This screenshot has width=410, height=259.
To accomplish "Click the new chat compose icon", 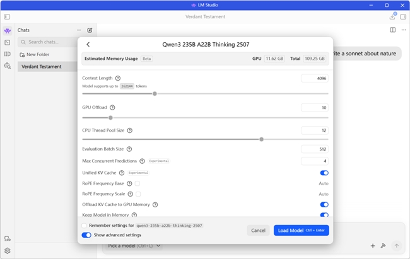I will click(90, 30).
